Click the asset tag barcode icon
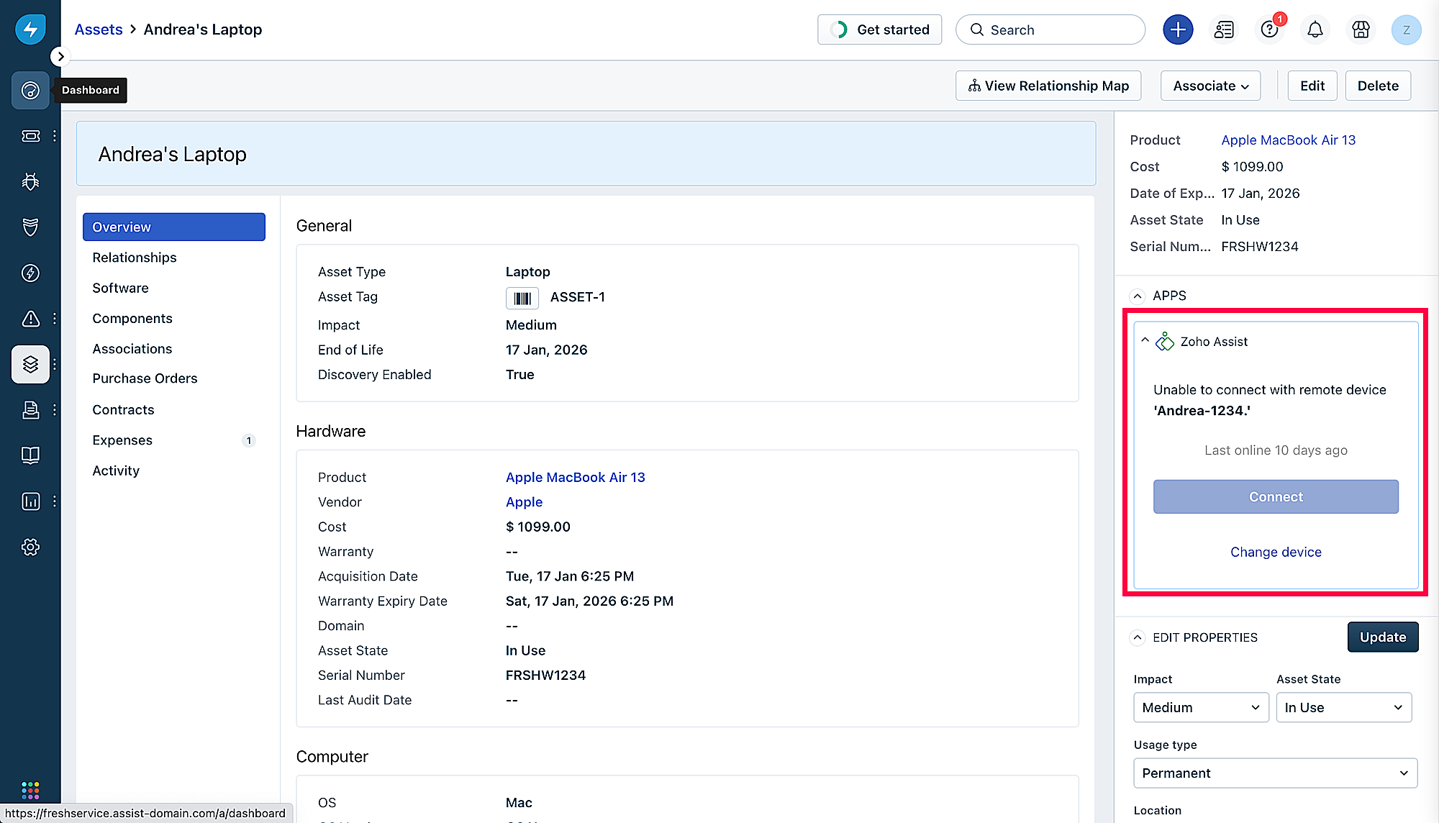 pos(522,298)
